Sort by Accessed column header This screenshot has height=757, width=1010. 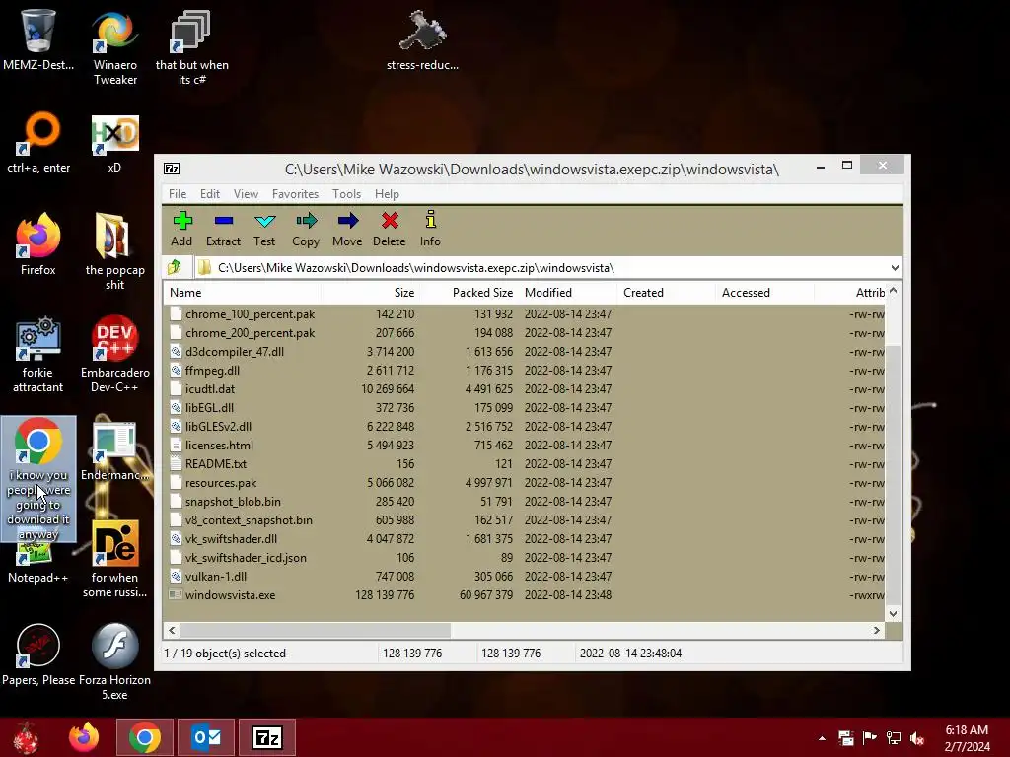click(764, 292)
